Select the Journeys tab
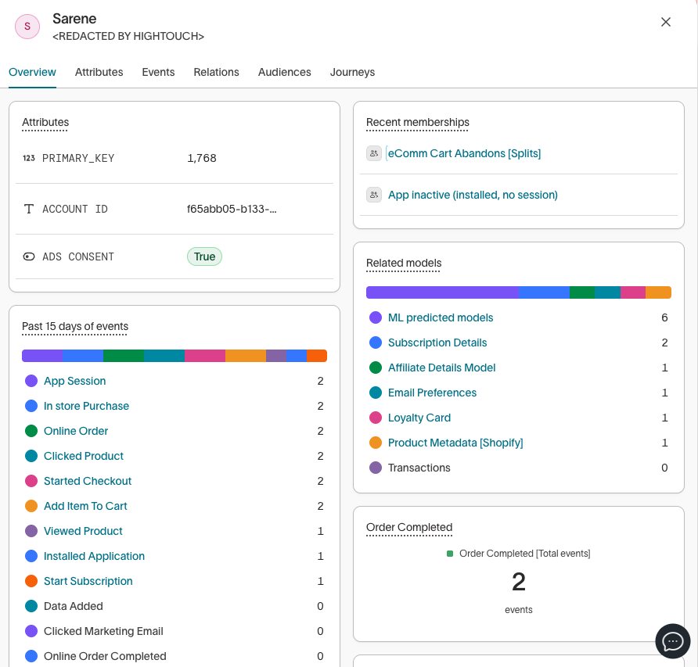The image size is (698, 667). pos(352,72)
